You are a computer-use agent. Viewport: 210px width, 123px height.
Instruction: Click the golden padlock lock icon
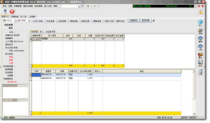tap(201, 12)
